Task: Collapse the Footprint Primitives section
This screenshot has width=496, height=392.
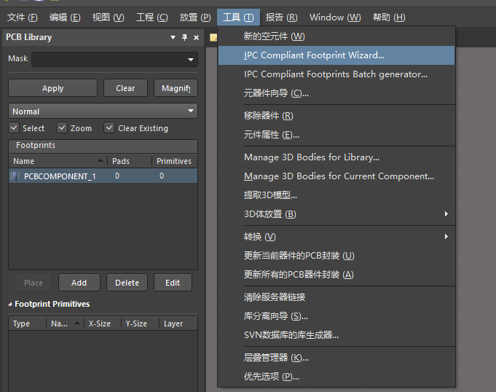Action: click(x=9, y=304)
